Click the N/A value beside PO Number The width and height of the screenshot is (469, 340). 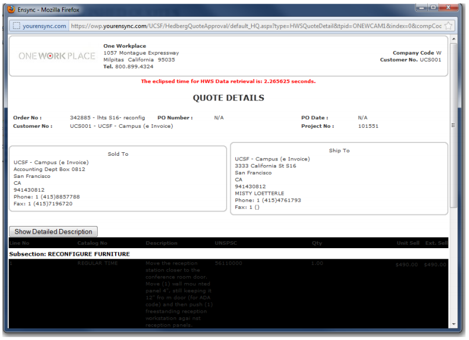[219, 118]
